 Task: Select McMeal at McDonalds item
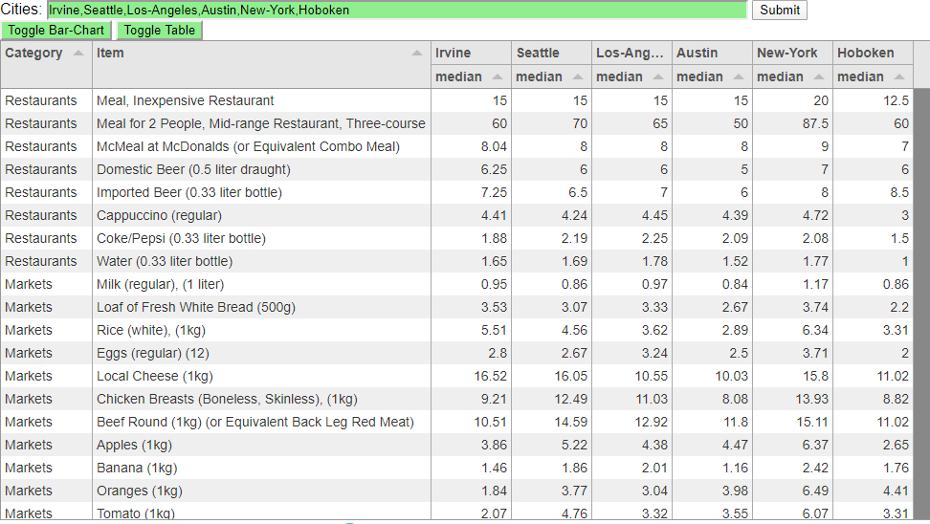pos(248,146)
